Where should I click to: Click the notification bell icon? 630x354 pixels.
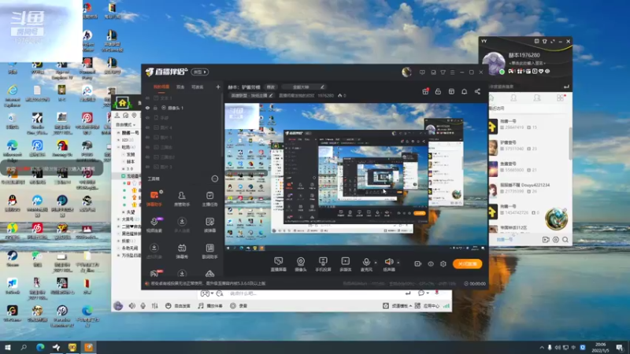[x=464, y=91]
